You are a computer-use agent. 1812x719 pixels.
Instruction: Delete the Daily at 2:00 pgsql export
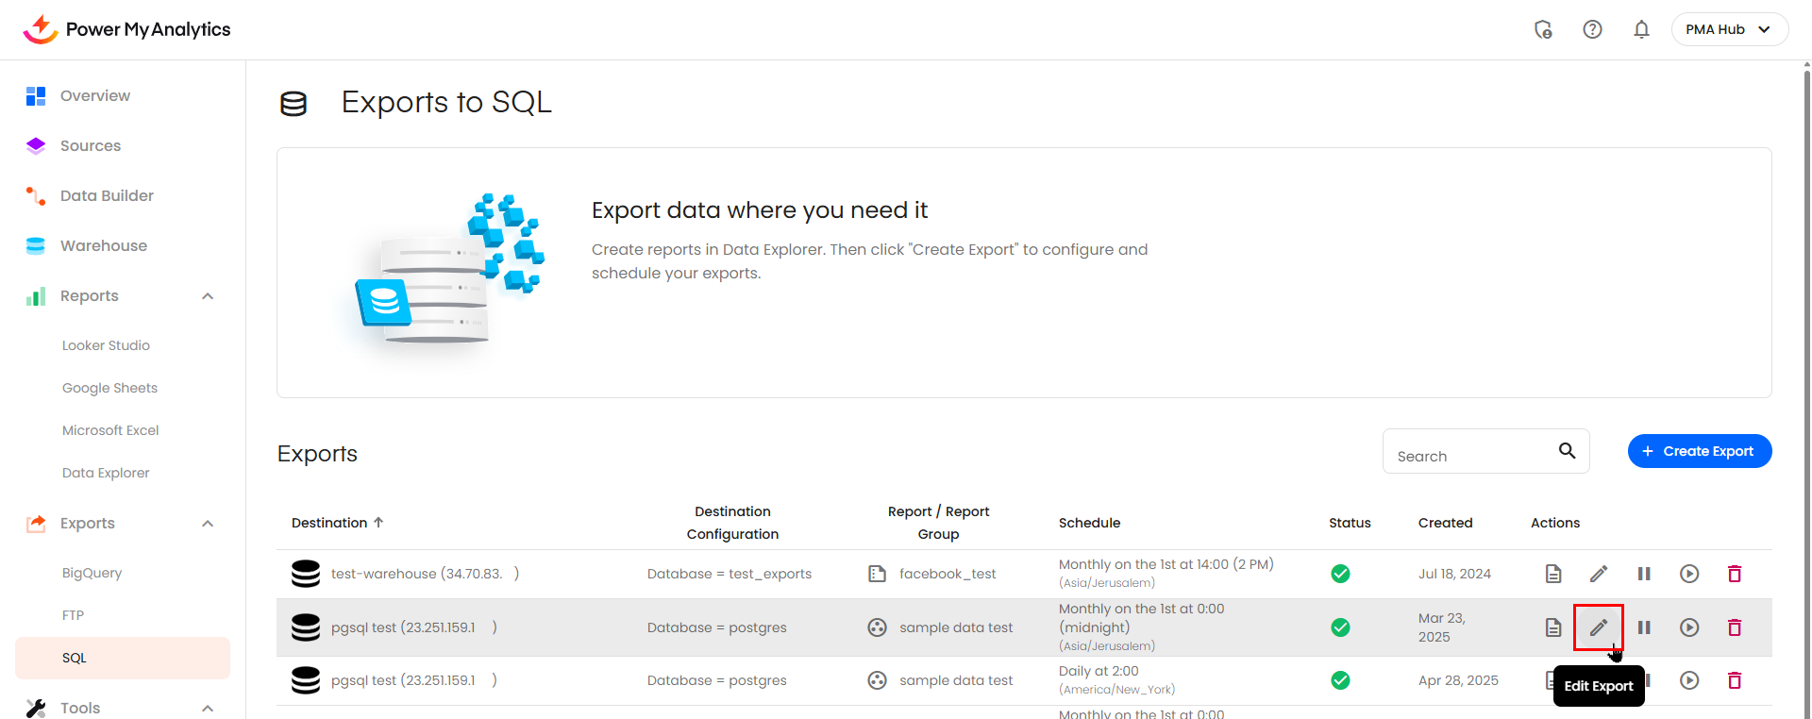[x=1734, y=680]
